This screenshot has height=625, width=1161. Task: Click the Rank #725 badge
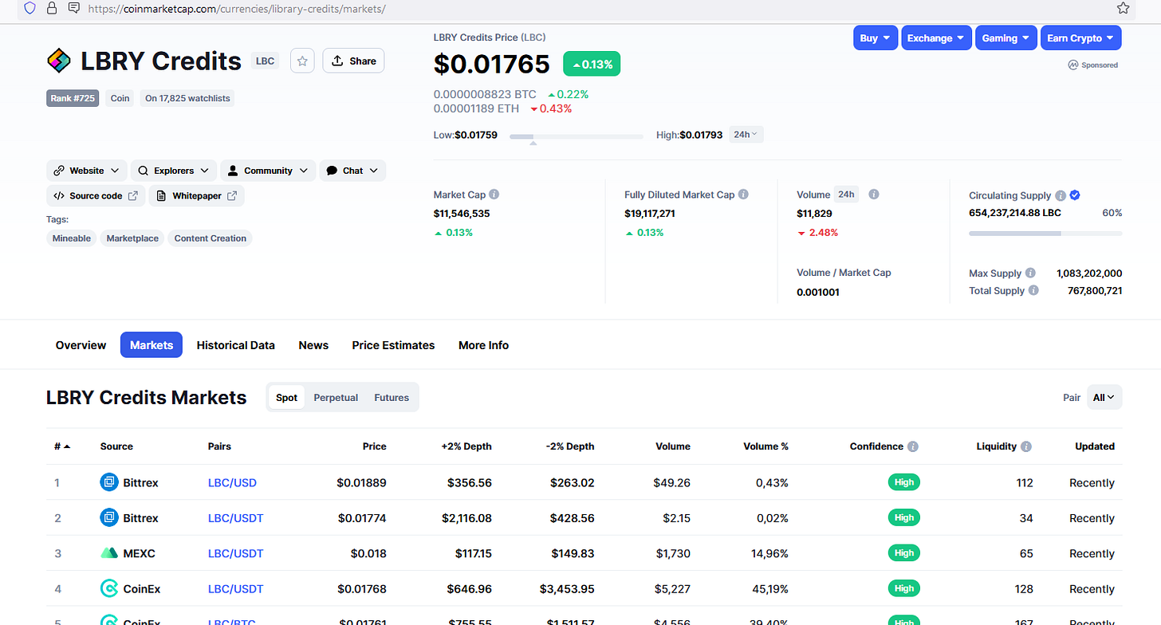pos(73,99)
